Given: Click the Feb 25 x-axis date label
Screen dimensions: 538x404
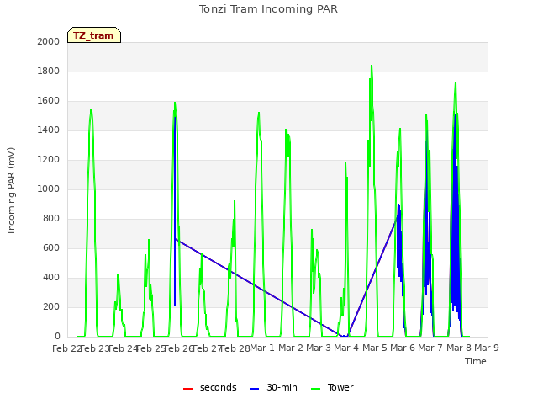Looking at the screenshot, I should tap(150, 348).
